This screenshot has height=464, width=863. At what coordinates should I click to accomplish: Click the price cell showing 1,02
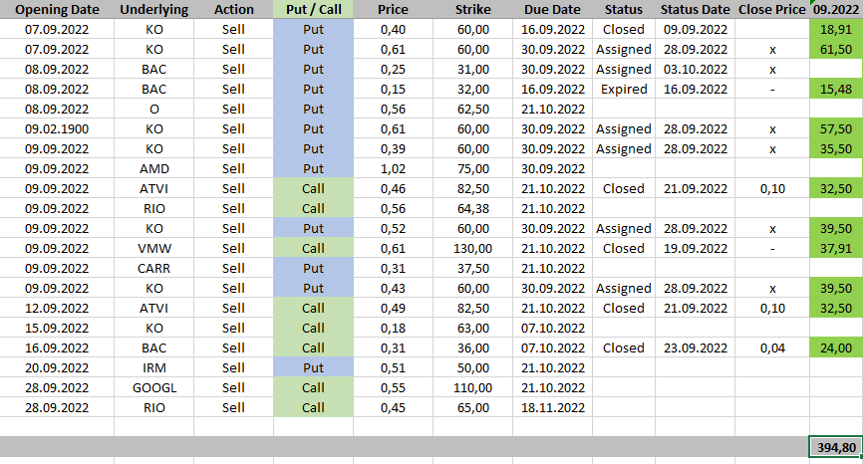(x=393, y=169)
